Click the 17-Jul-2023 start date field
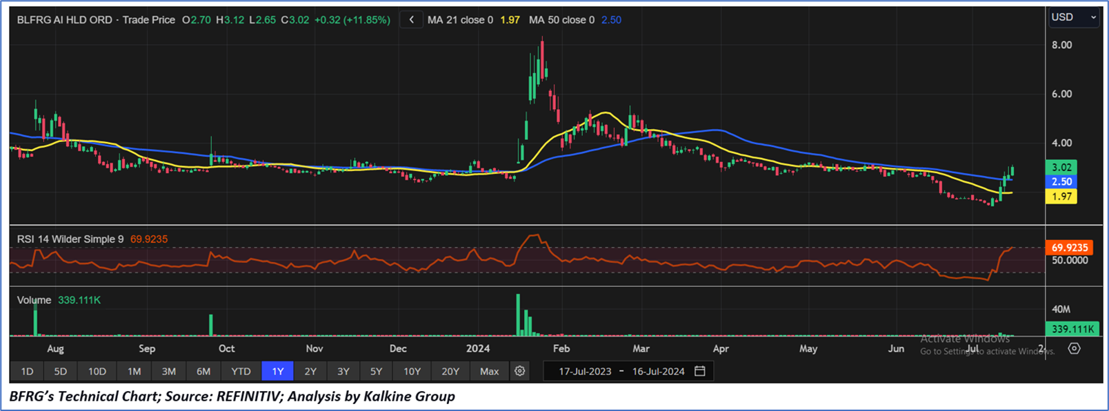This screenshot has width=1109, height=411. point(585,371)
